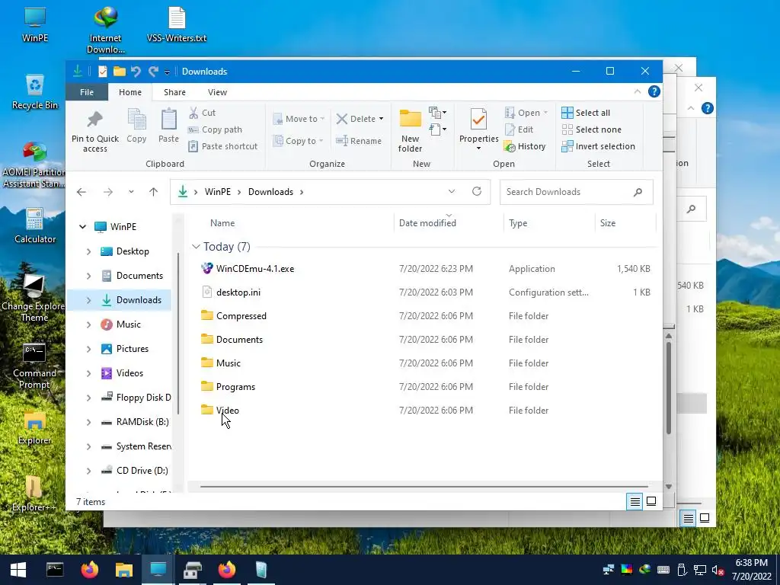Image resolution: width=780 pixels, height=585 pixels.
Task: Open Recycle Bin desktop icon
Action: click(x=35, y=92)
